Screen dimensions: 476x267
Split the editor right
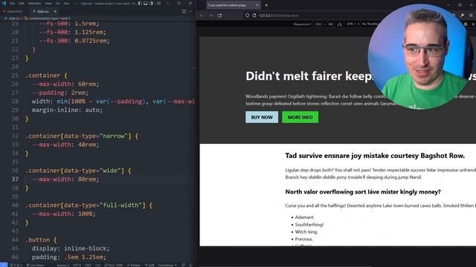pyautogui.click(x=184, y=11)
